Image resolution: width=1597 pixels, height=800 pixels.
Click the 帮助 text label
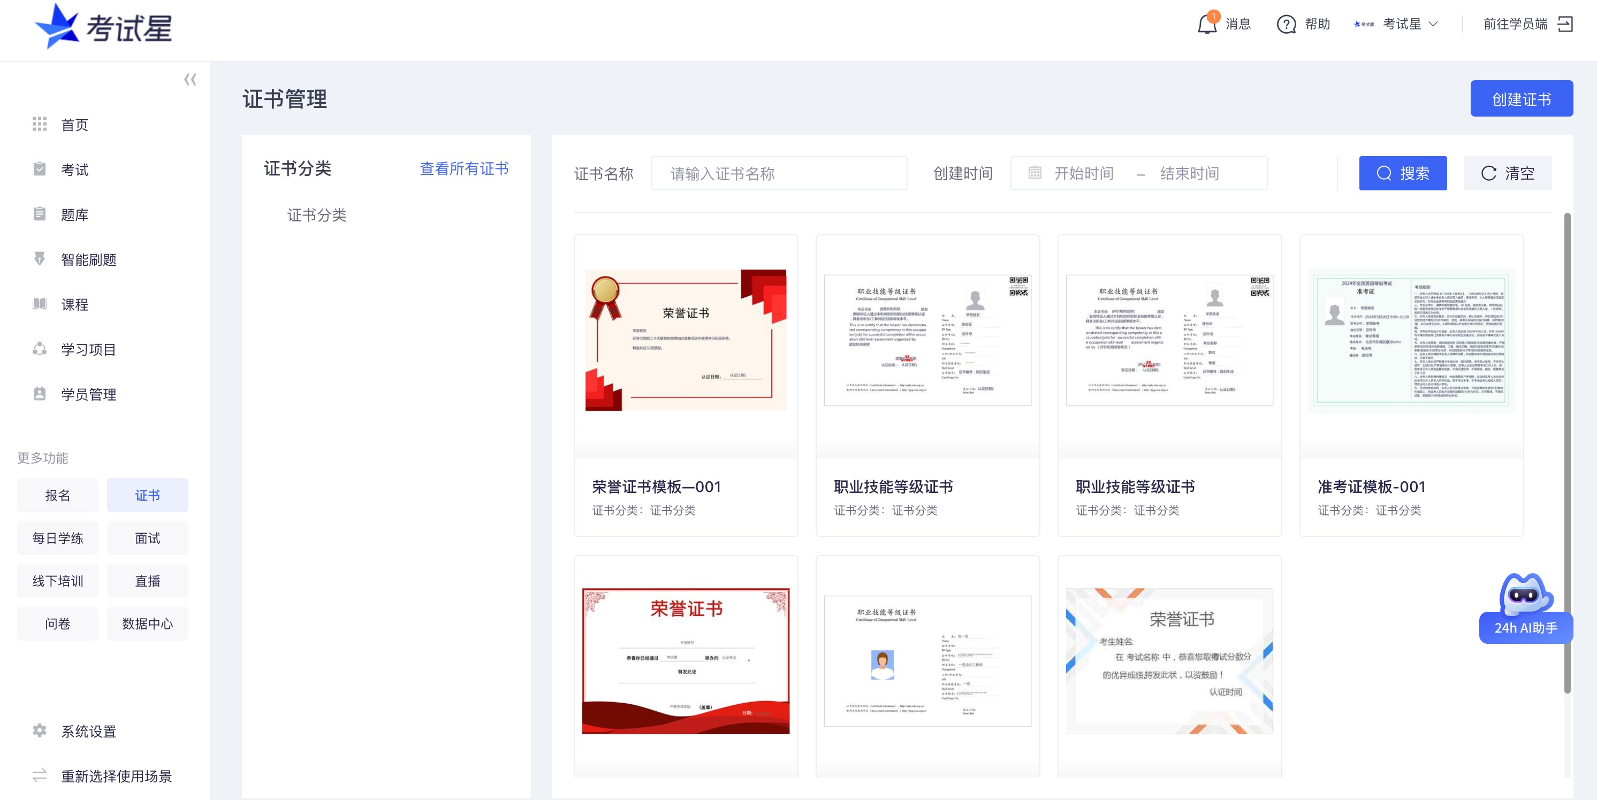tap(1318, 24)
